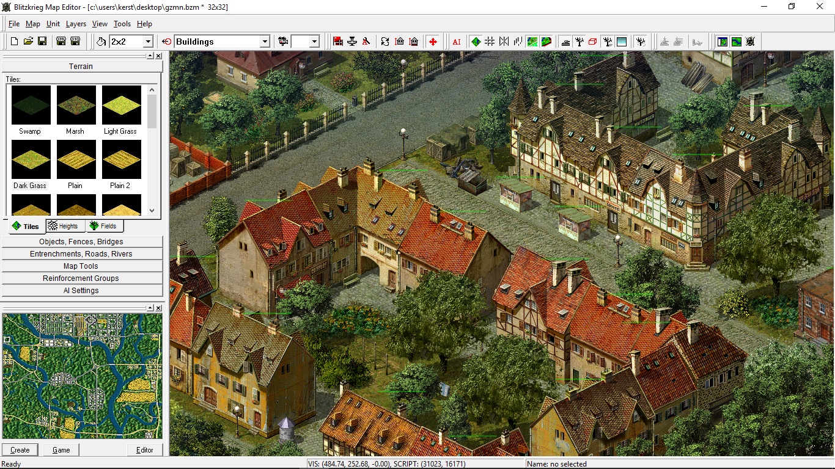The width and height of the screenshot is (835, 469).
Task: Click the tiles list scrollbar down arrow
Action: [152, 211]
